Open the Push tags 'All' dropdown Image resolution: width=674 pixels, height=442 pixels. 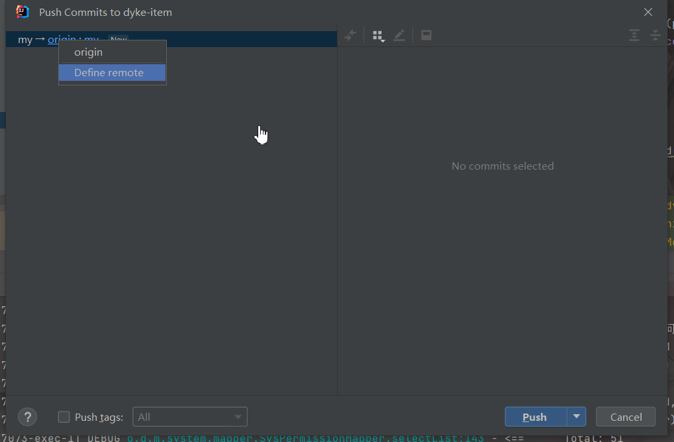tap(190, 417)
